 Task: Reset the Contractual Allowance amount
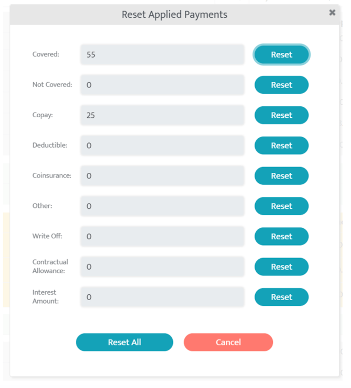281,267
